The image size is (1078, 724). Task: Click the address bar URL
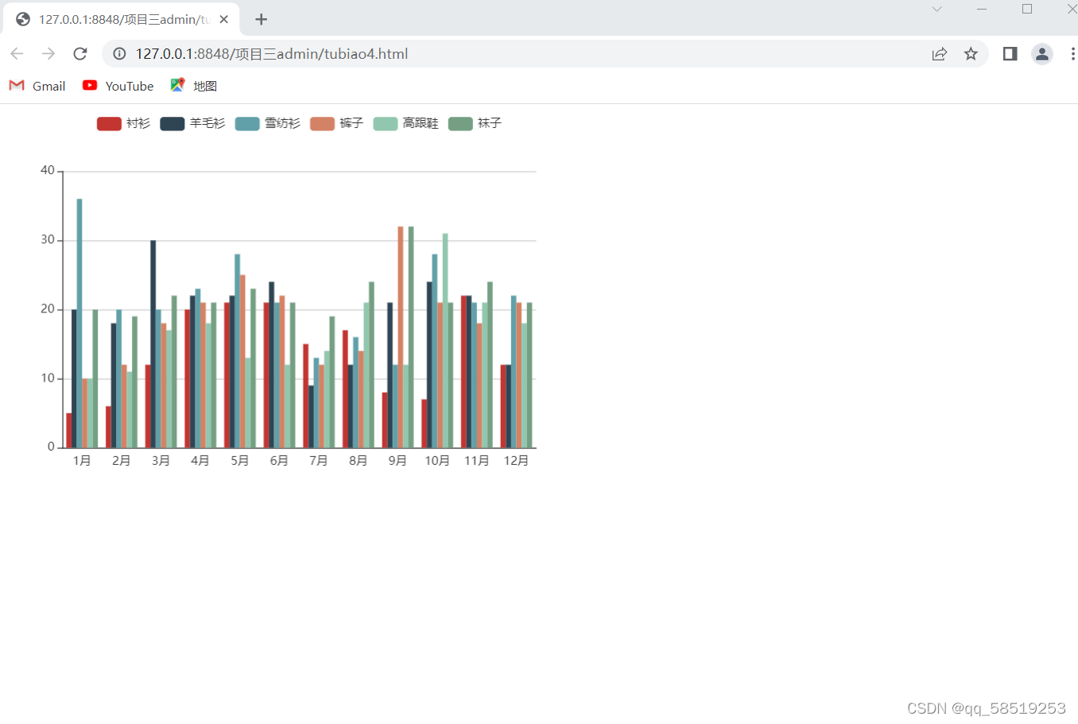(x=272, y=53)
